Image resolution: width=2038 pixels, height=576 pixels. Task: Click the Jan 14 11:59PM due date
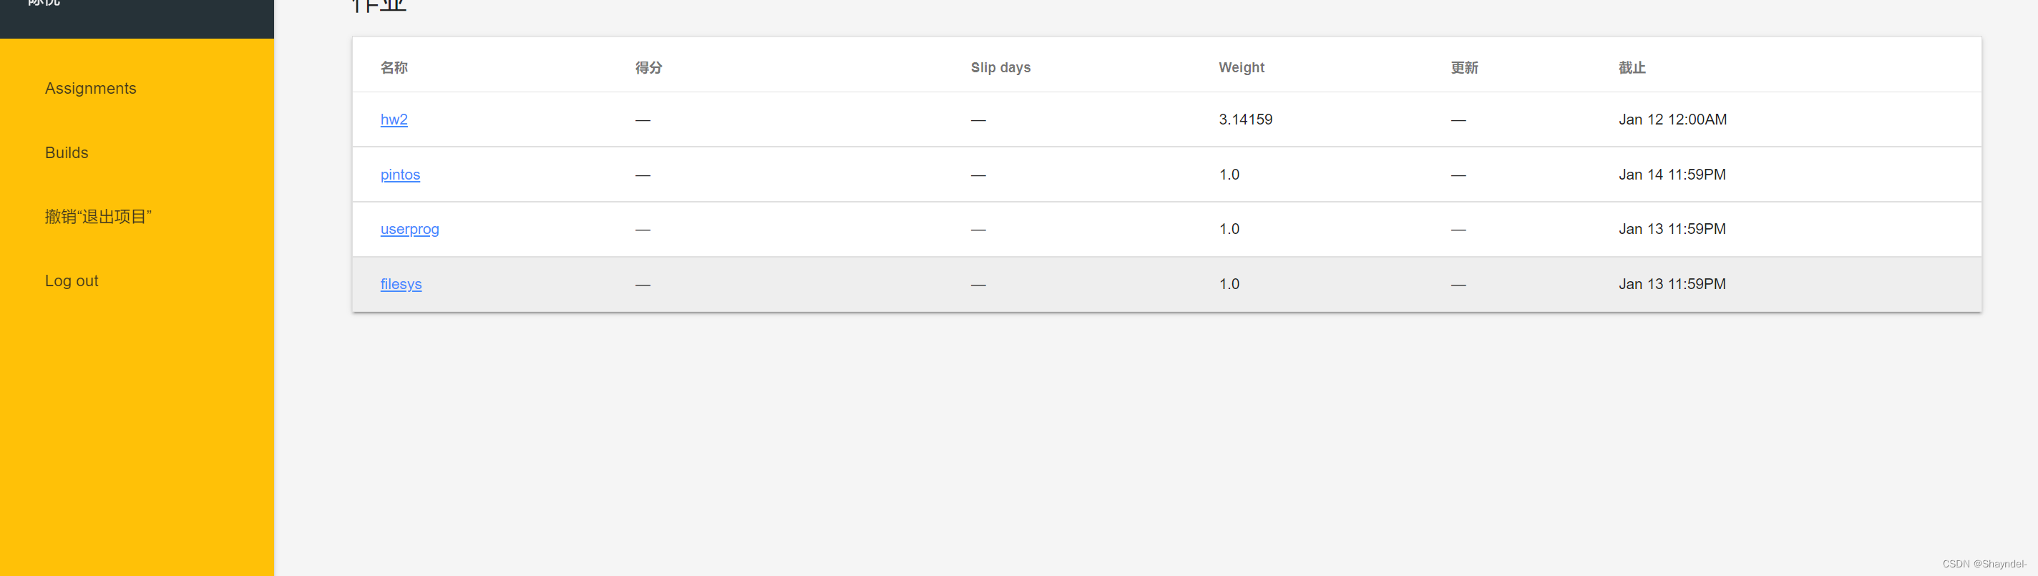(1672, 174)
